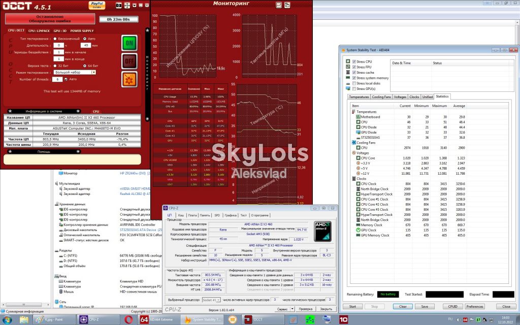
Task: Click the OCCT move-window arrows icon
Action: pyautogui.click(x=127, y=5)
